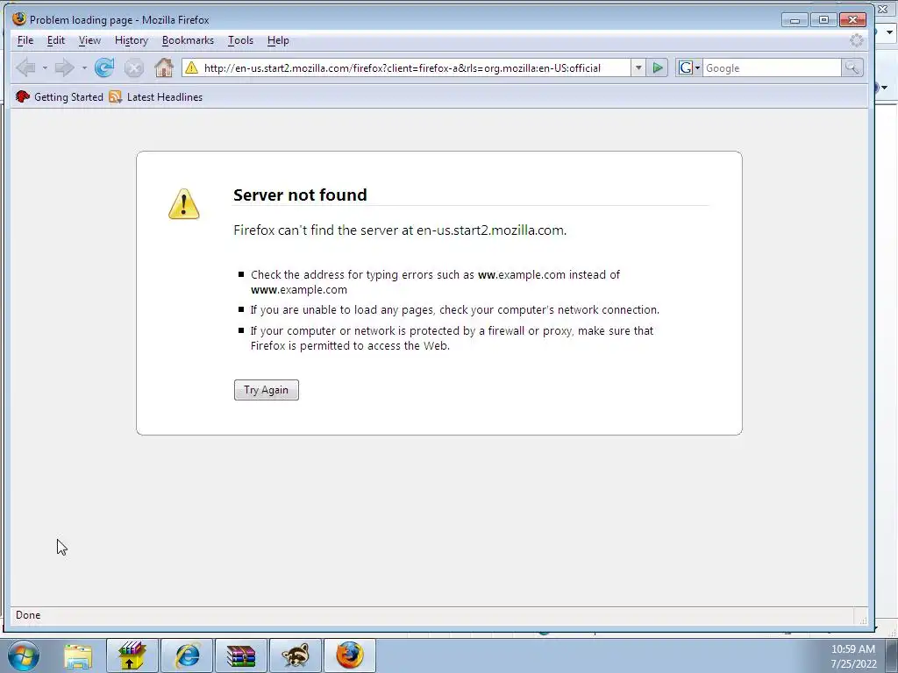Launch Internet Explorer from taskbar

[187, 655]
